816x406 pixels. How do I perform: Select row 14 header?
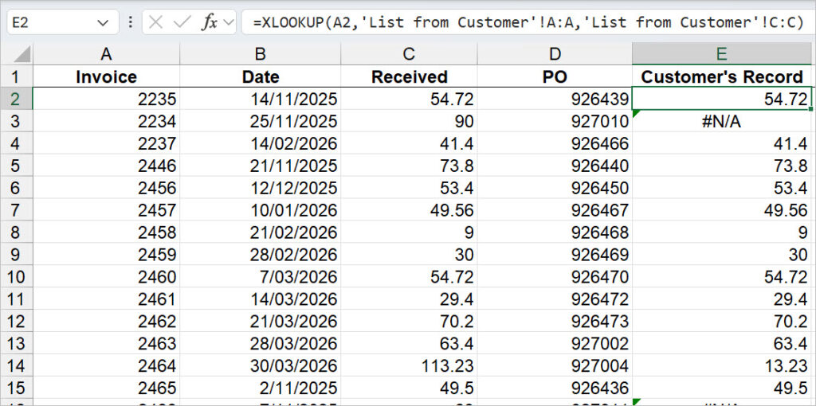(x=16, y=365)
